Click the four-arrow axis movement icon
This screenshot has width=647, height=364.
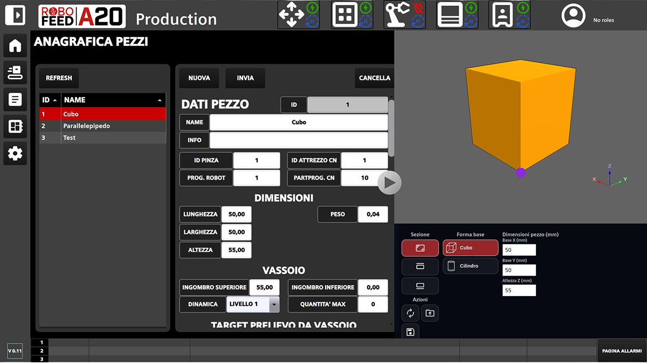tap(291, 15)
